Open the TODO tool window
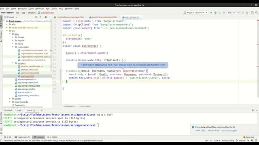 coord(52,137)
